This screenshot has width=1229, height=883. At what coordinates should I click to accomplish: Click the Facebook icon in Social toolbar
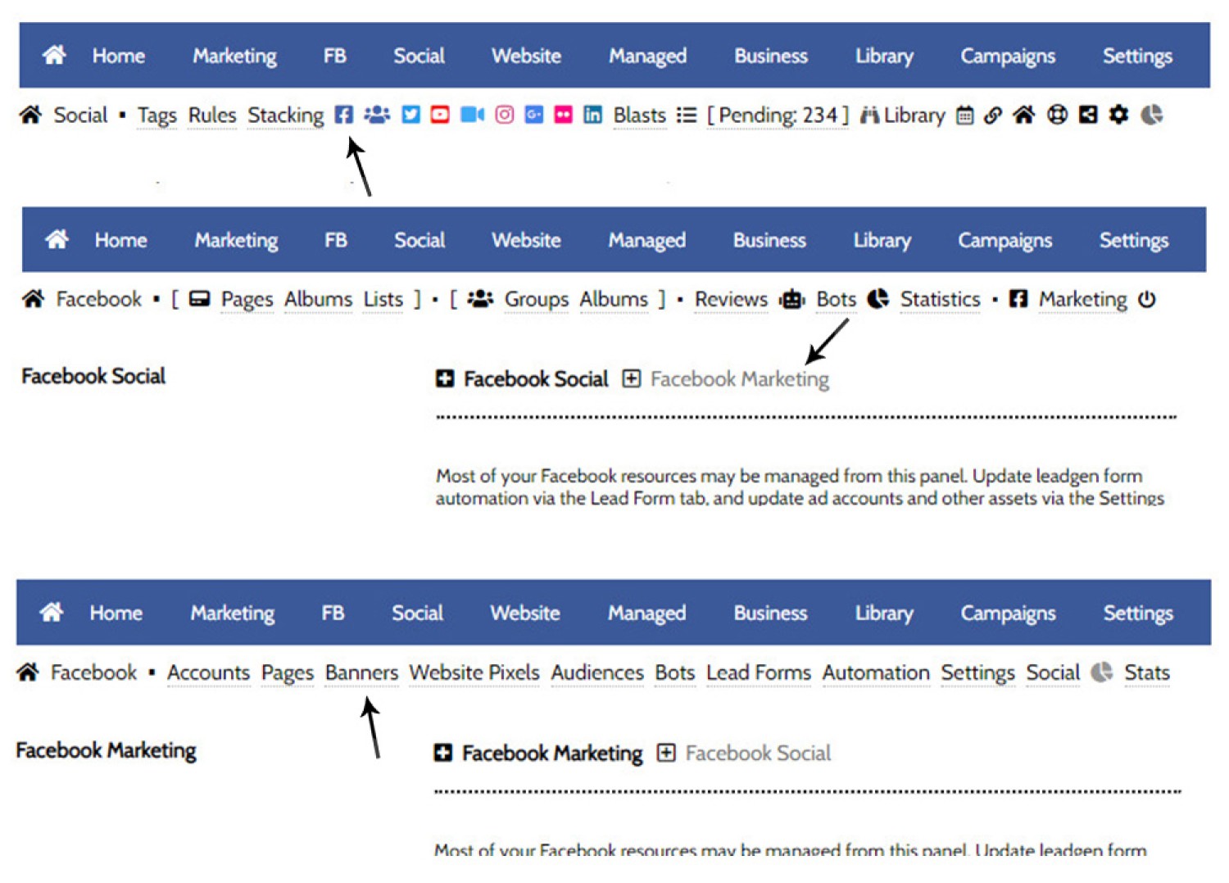point(344,115)
